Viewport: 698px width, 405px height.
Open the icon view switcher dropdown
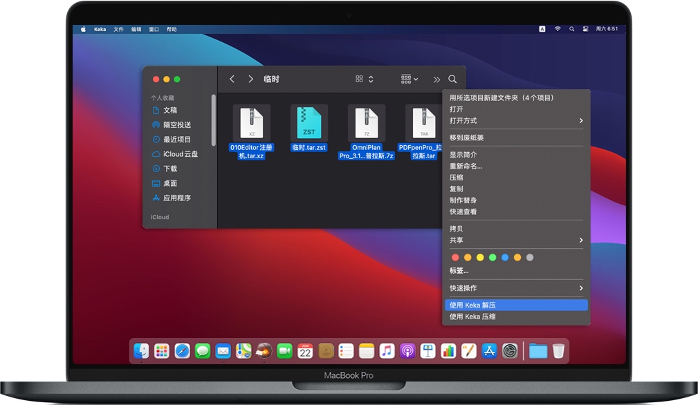pyautogui.click(x=365, y=79)
